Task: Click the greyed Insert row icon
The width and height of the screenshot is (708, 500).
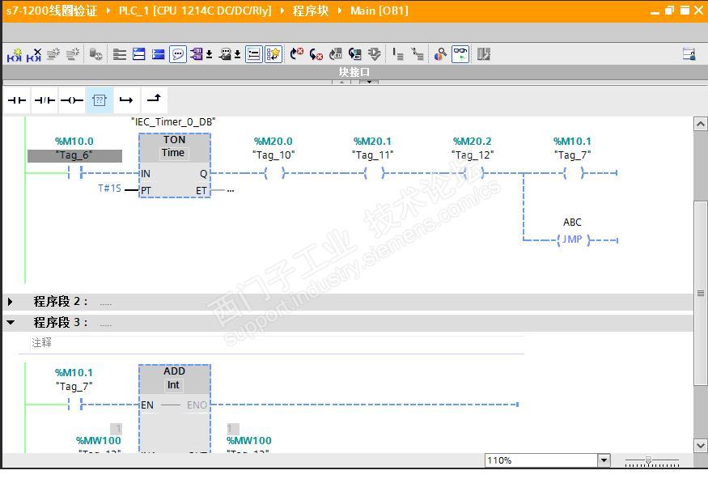Action: 53,55
